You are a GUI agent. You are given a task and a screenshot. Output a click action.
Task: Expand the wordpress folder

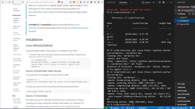click(x=185, y=21)
